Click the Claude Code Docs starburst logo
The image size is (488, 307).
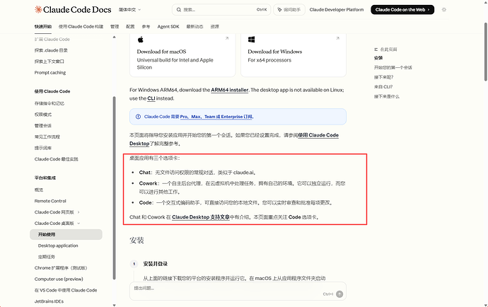[x=38, y=10]
